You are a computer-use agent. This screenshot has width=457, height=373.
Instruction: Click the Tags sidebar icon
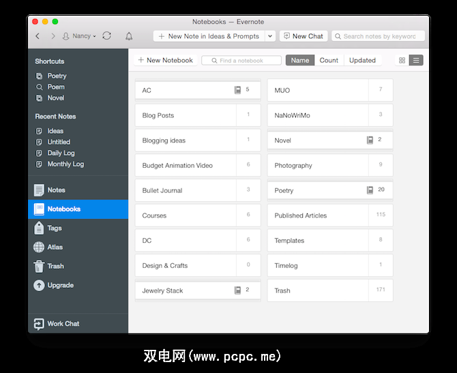click(39, 228)
